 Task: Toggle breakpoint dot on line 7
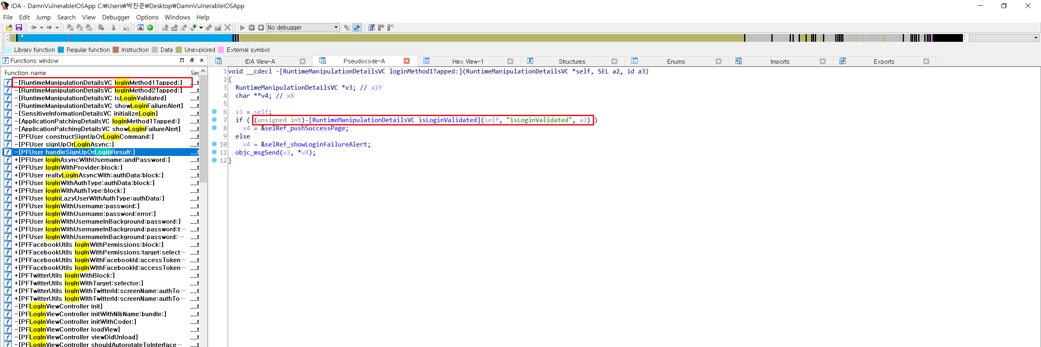coord(214,120)
